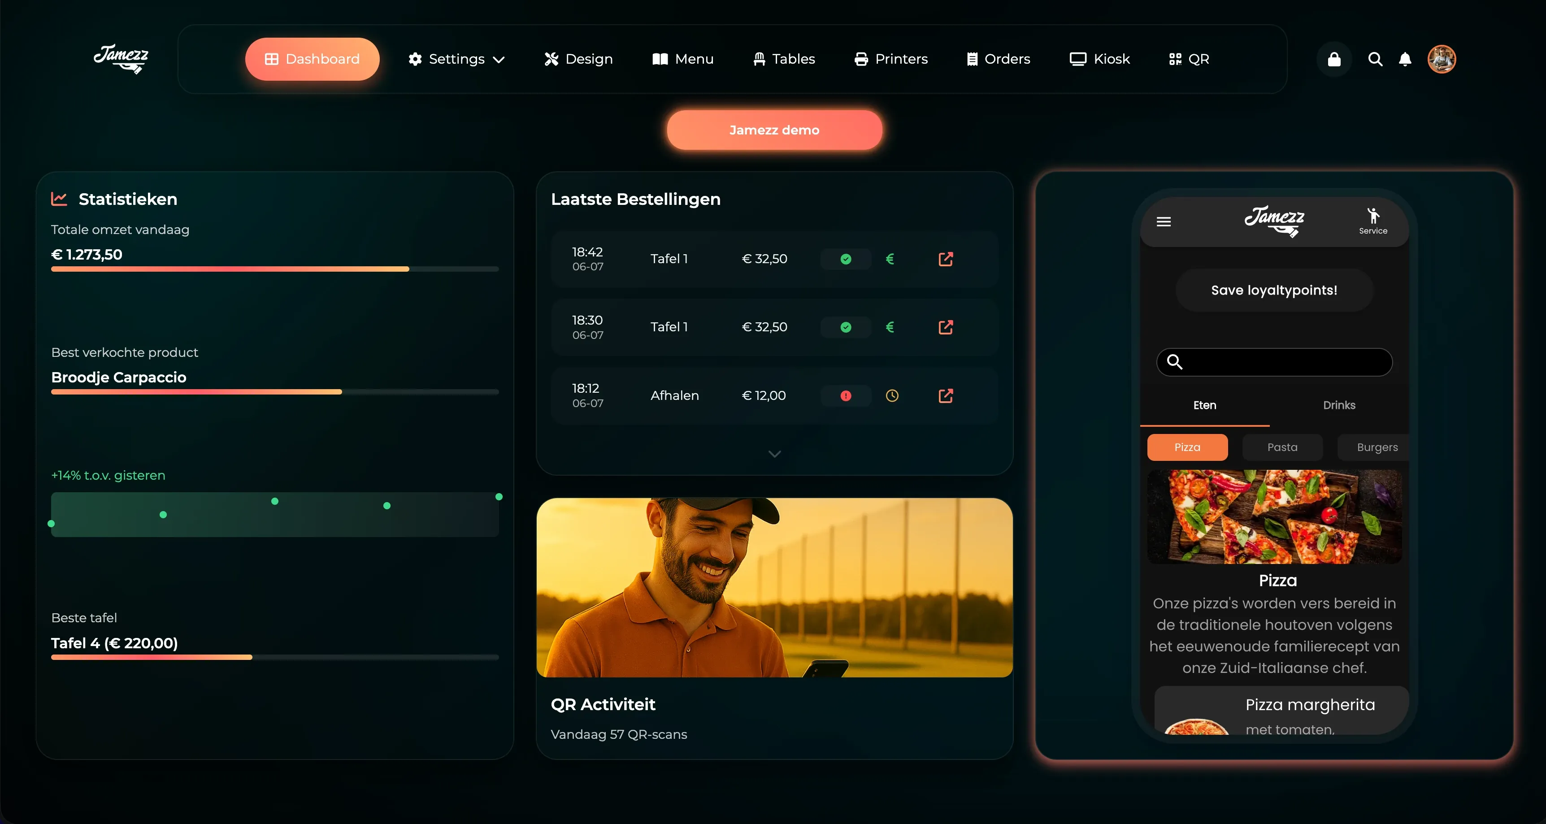Image resolution: width=1546 pixels, height=824 pixels.
Task: Click the clock icon on the 18:12 Afhalen order
Action: (x=891, y=395)
